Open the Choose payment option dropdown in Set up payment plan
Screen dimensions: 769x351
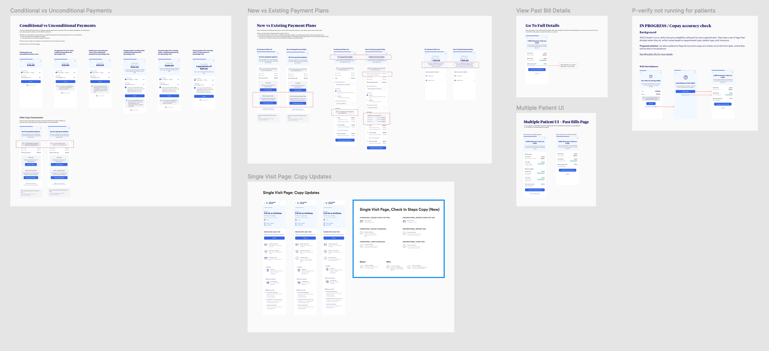(x=345, y=103)
